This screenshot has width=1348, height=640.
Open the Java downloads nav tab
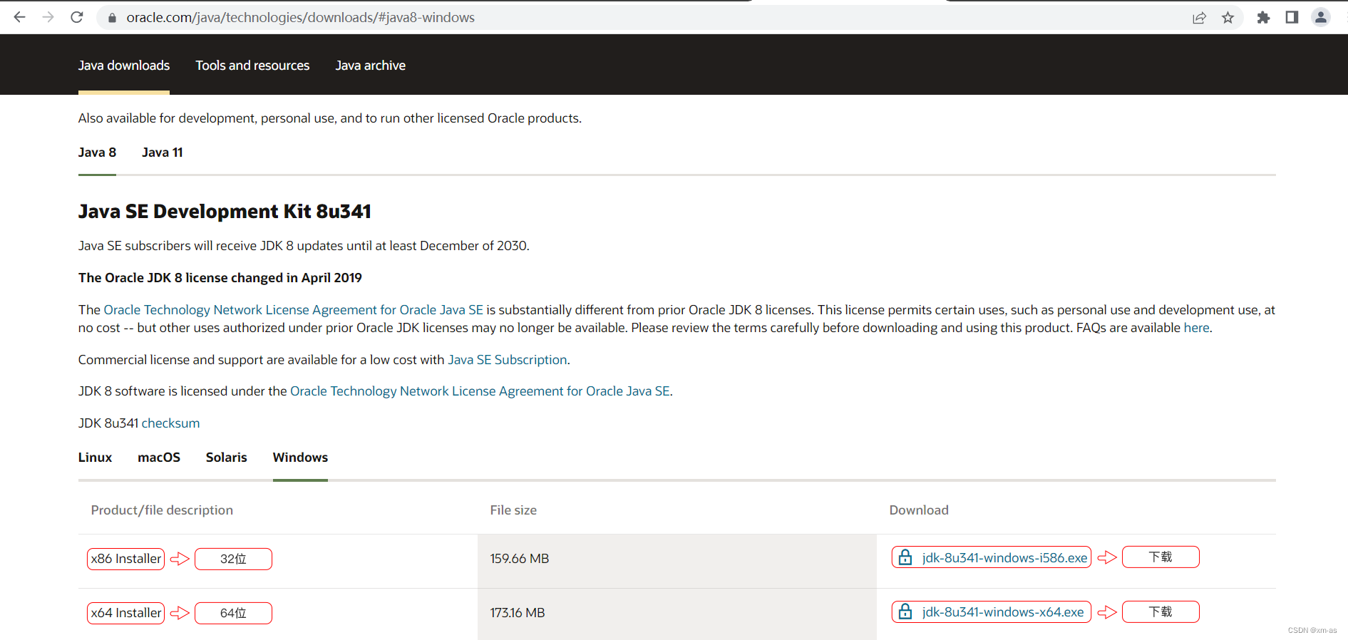coord(124,66)
